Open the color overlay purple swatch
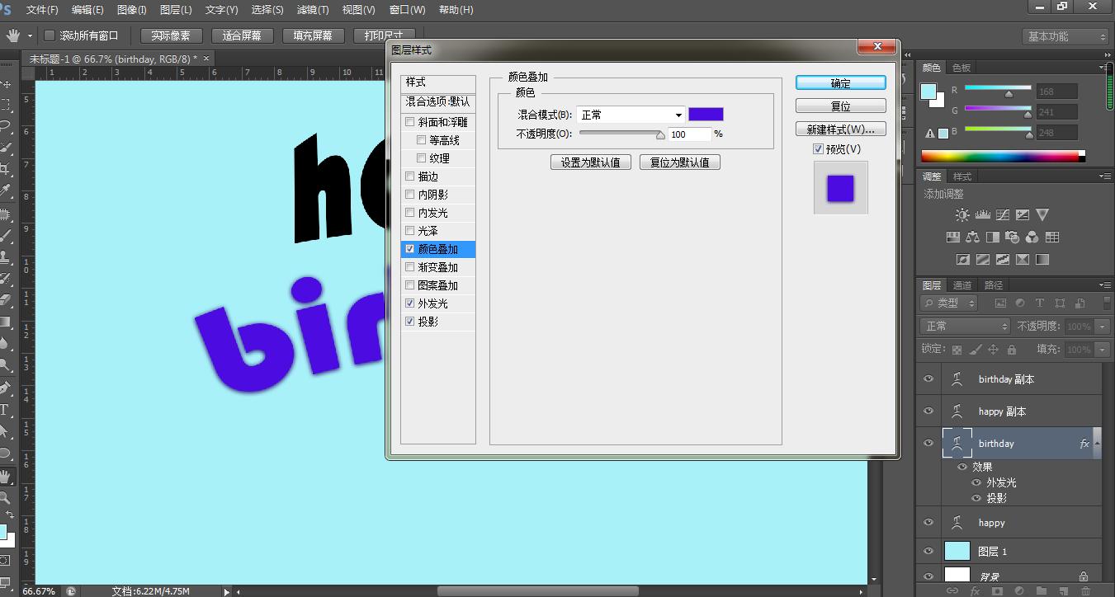The height and width of the screenshot is (597, 1115). tap(706, 113)
